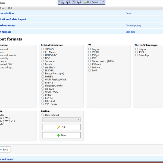Open the Live Visual Tree icon
The width and height of the screenshot is (163, 163).
62,2
